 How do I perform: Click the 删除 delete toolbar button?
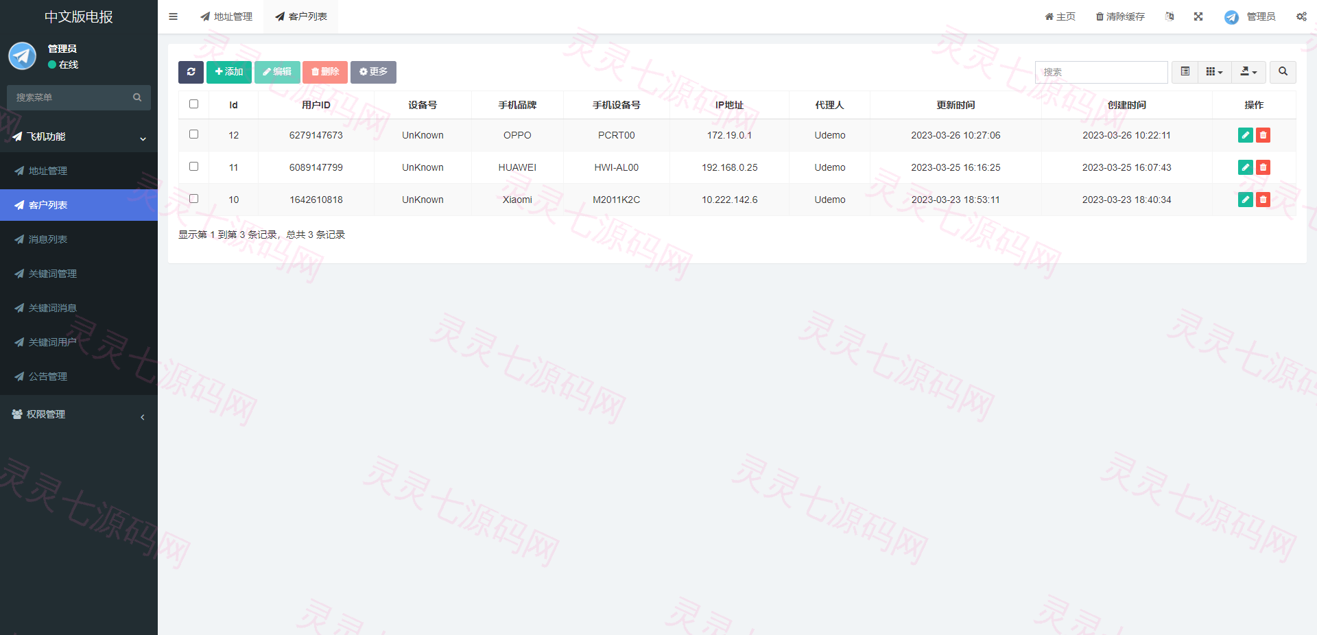pyautogui.click(x=325, y=72)
